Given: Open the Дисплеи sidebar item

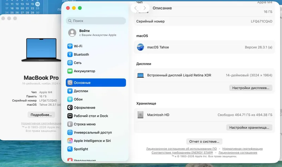Looking at the screenshot, I should (96, 91).
